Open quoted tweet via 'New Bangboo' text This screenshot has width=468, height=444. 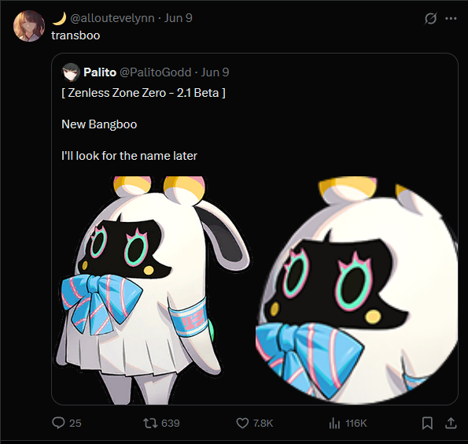[x=99, y=124]
